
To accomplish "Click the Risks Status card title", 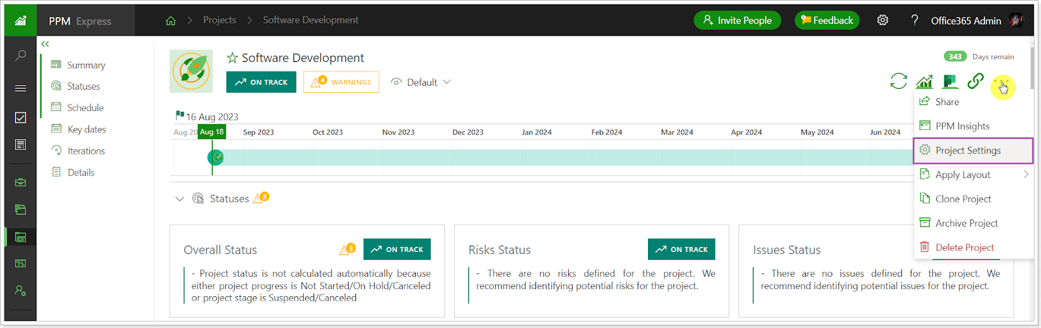I will pyautogui.click(x=500, y=250).
